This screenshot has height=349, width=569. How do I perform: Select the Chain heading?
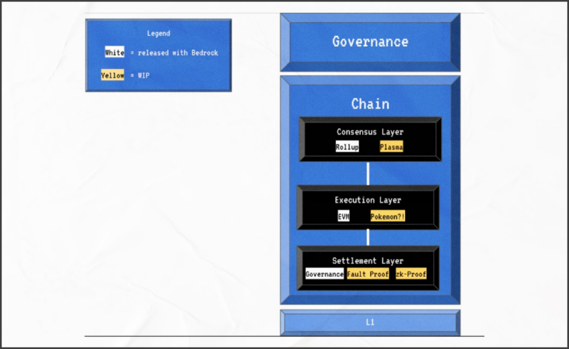370,104
